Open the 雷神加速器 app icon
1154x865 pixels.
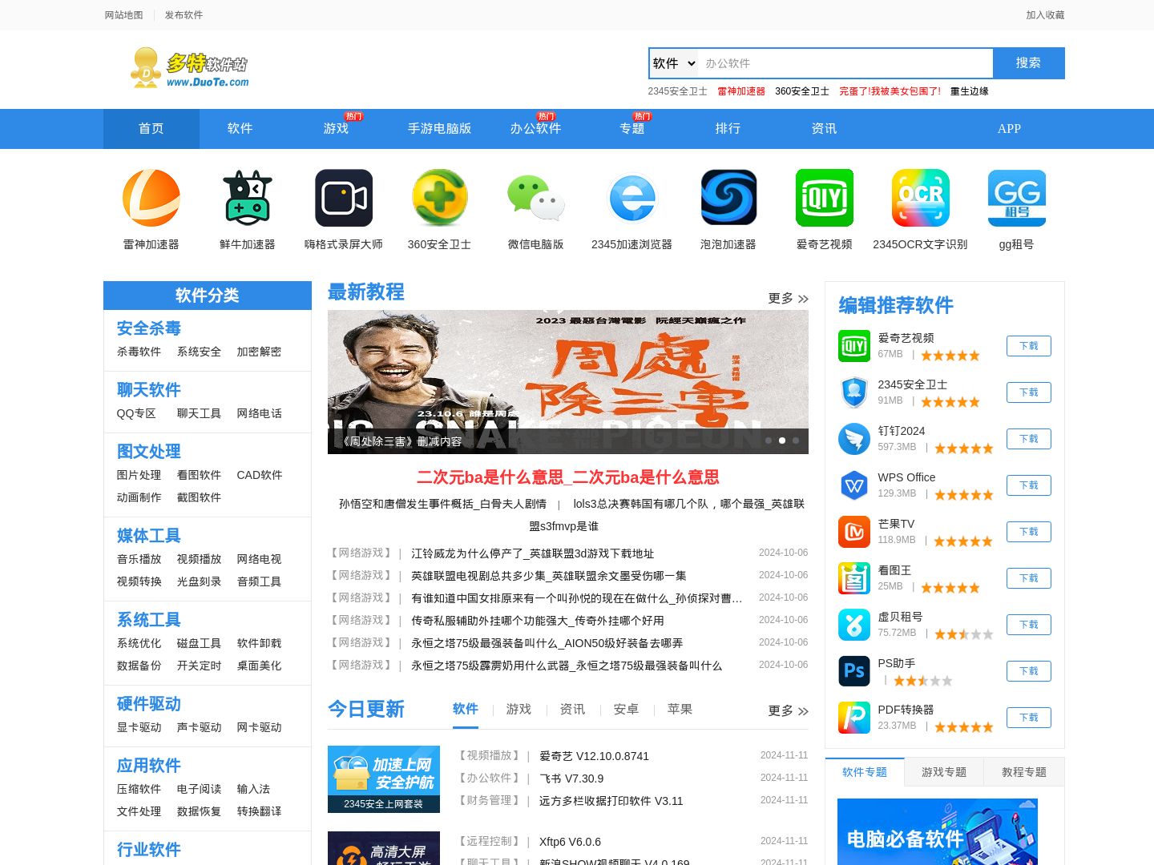151,198
